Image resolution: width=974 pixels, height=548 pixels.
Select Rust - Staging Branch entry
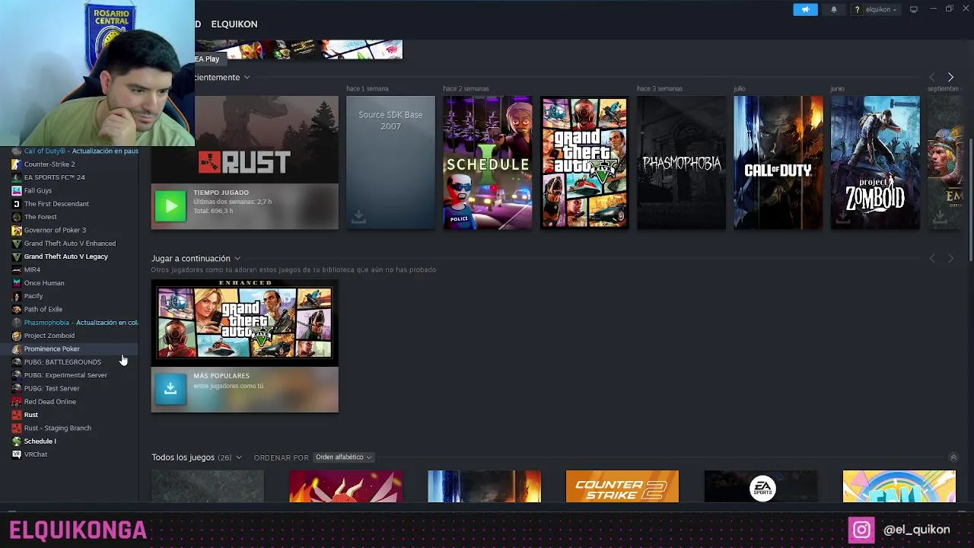[57, 428]
